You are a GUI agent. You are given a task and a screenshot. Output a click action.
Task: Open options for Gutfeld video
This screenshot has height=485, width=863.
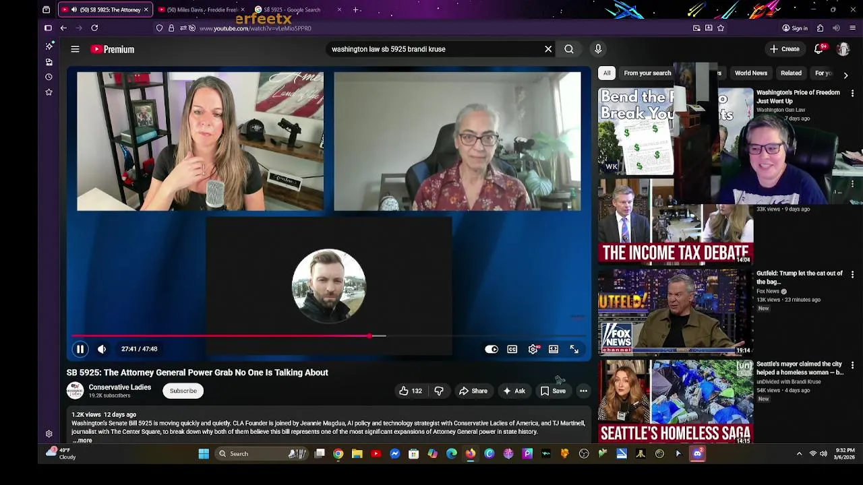click(852, 275)
